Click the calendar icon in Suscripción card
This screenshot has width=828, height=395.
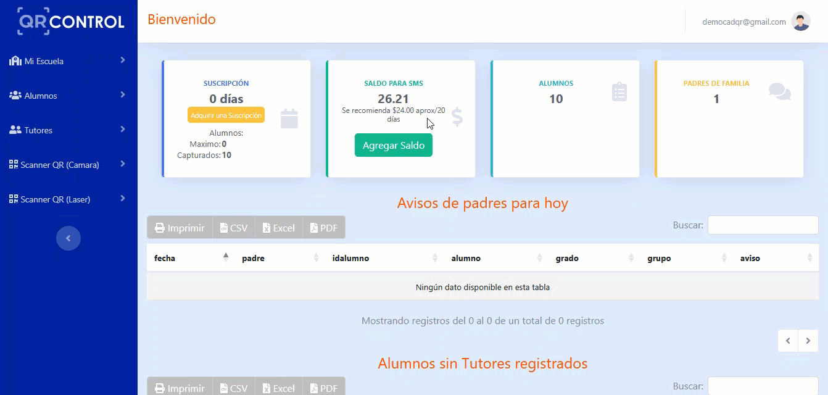[289, 118]
